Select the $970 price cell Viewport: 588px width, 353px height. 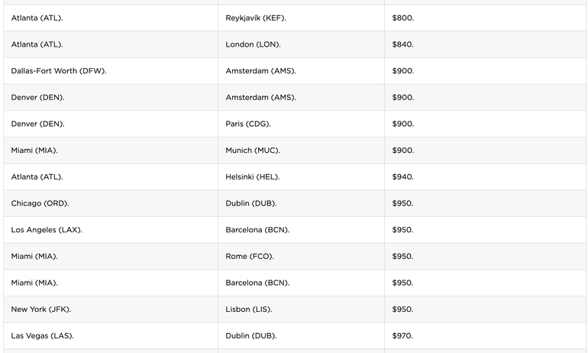coord(402,336)
